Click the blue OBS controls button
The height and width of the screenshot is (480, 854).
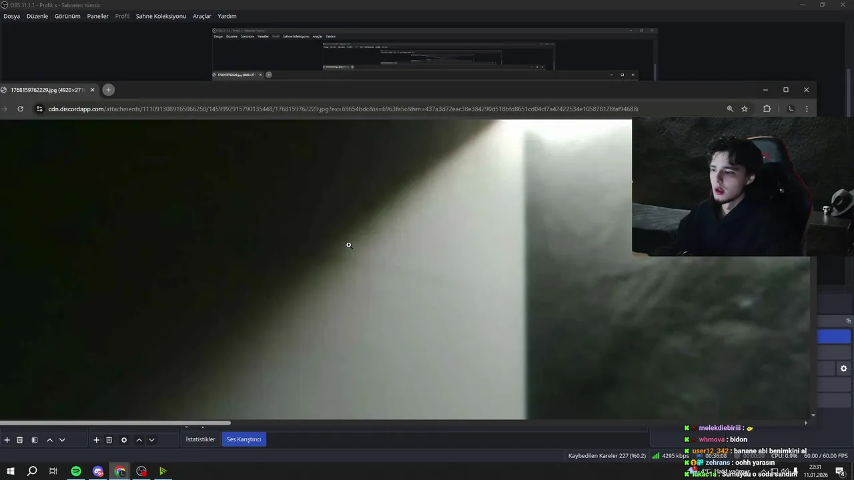click(834, 337)
